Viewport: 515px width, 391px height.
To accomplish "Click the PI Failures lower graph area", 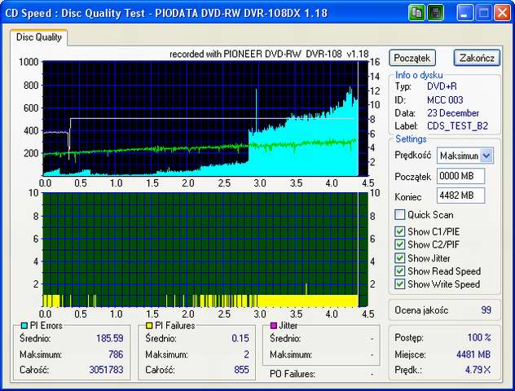I will coord(205,250).
